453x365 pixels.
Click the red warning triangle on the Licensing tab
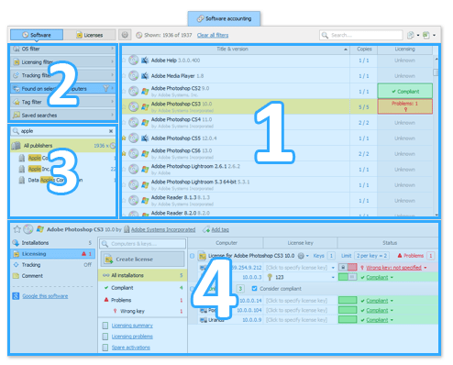(x=83, y=254)
